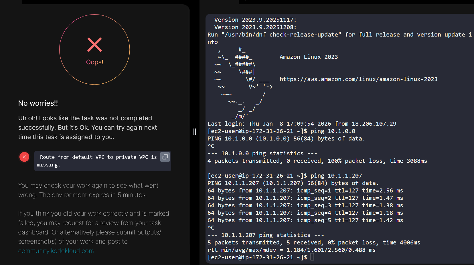Click the "Last login" line in terminal
Screen dimensions: 474x265
302,124
